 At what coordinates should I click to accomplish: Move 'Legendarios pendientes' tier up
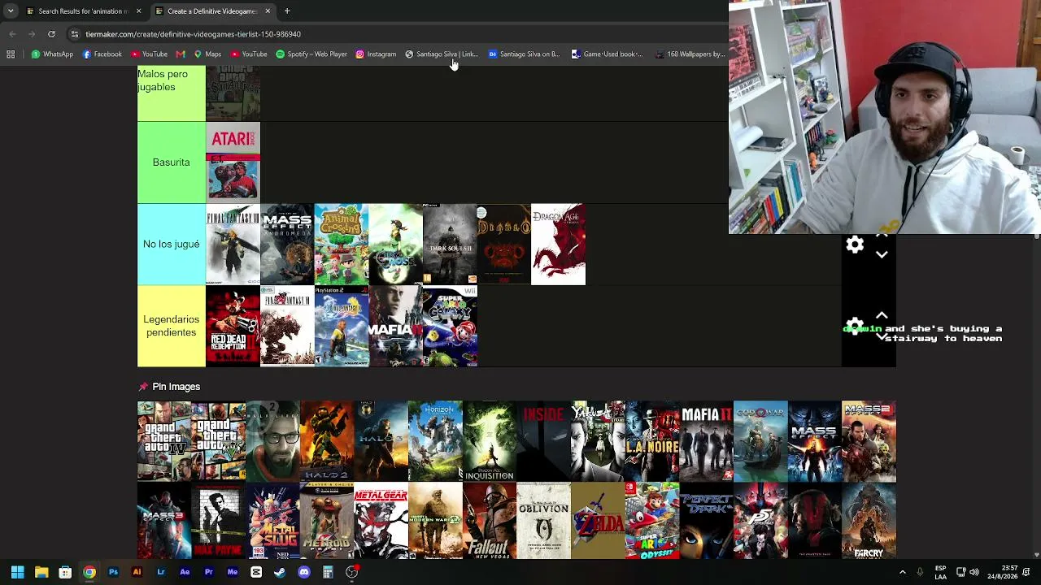click(882, 315)
